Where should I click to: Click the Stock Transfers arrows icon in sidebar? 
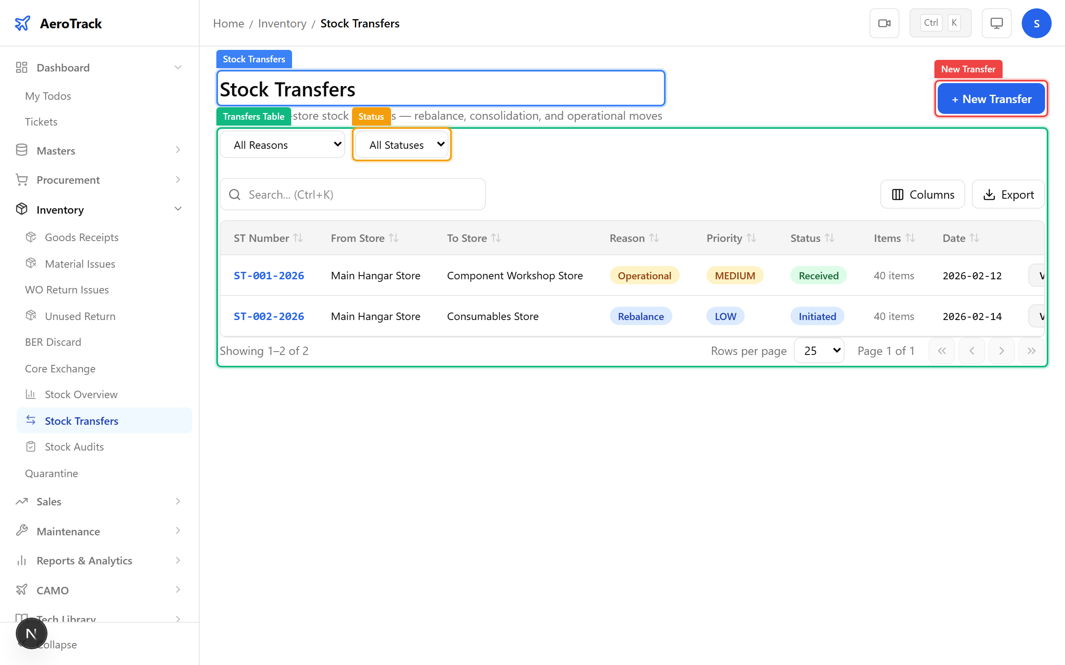pos(31,420)
